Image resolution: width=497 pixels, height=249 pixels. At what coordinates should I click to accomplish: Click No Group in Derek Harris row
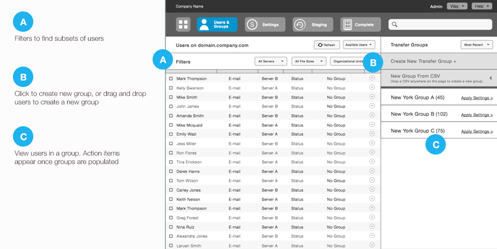tap(336, 171)
